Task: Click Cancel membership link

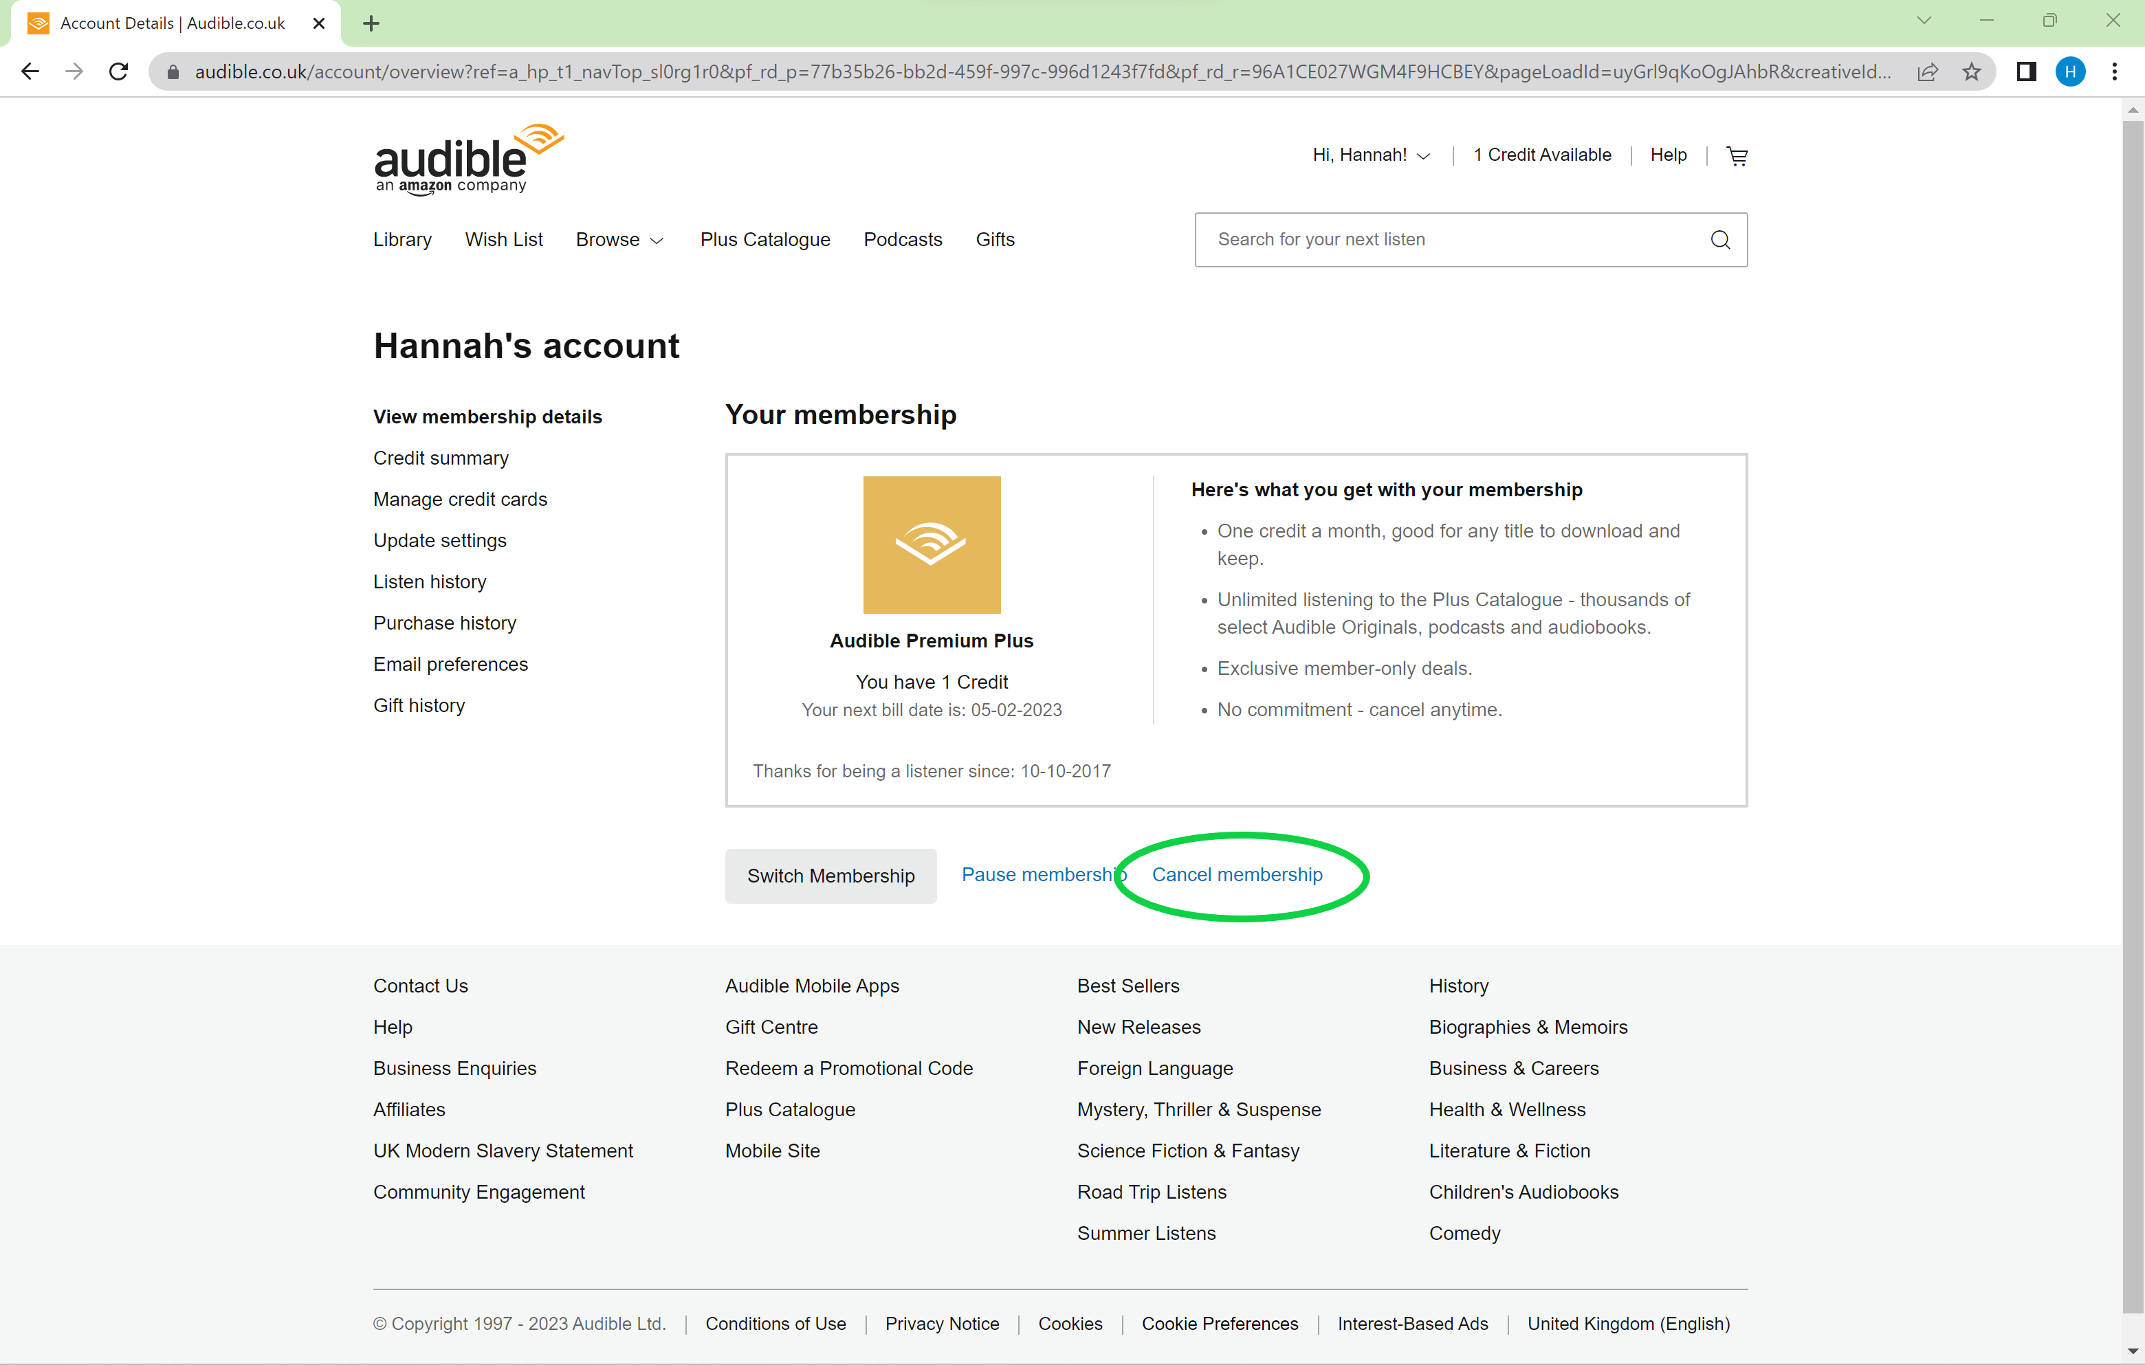Action: click(x=1237, y=874)
